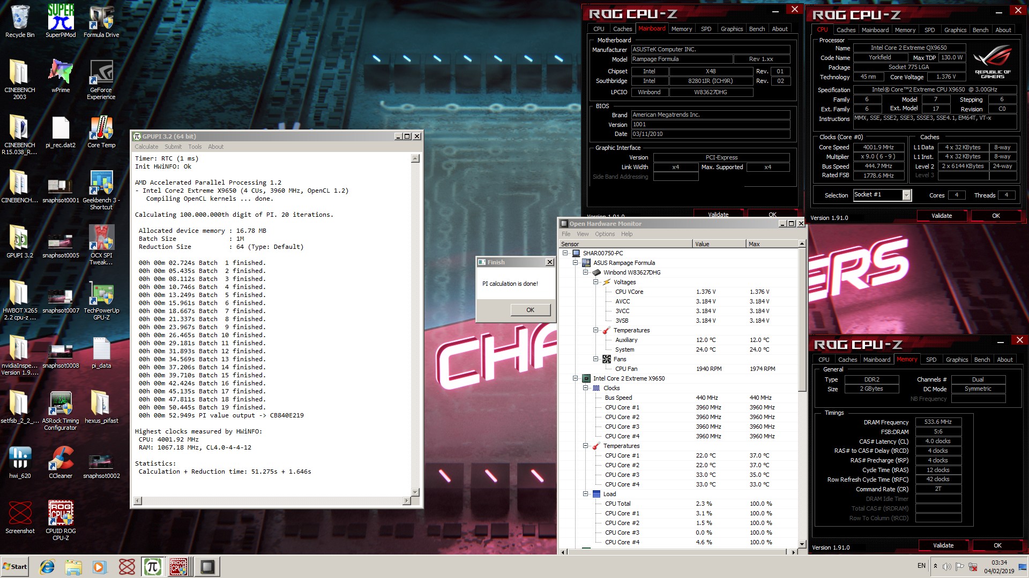The height and width of the screenshot is (578, 1029).
Task: Select the CPU Total load row
Action: click(x=679, y=504)
